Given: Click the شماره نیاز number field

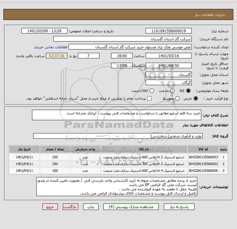Looking at the screenshot, I should point(169,31).
